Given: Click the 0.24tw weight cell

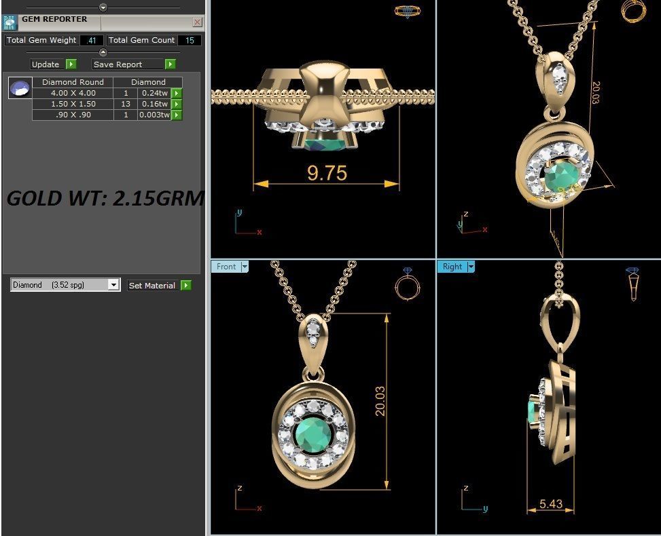Looking at the screenshot, I should click(155, 93).
